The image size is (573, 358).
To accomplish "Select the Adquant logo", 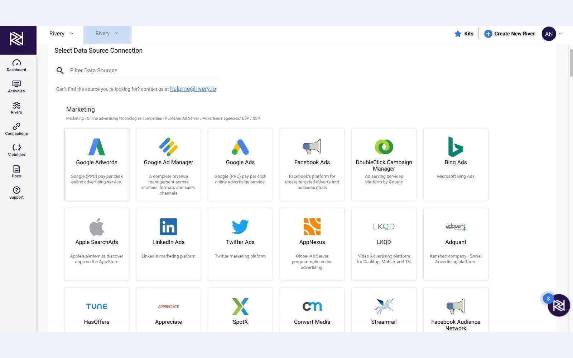I will (x=456, y=227).
